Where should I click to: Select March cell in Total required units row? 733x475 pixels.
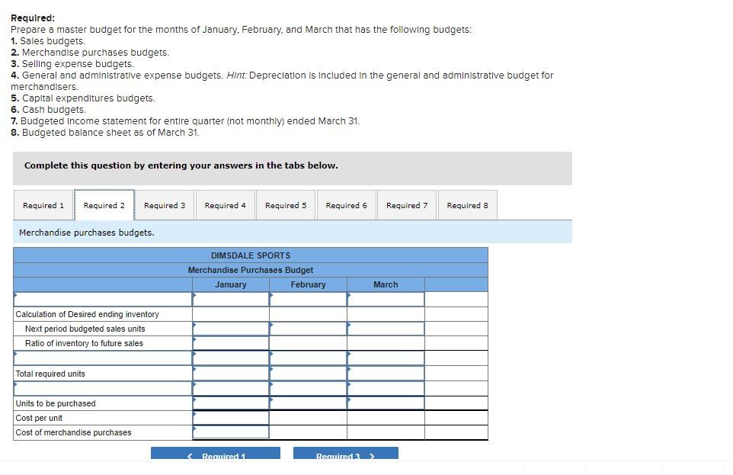[386, 374]
